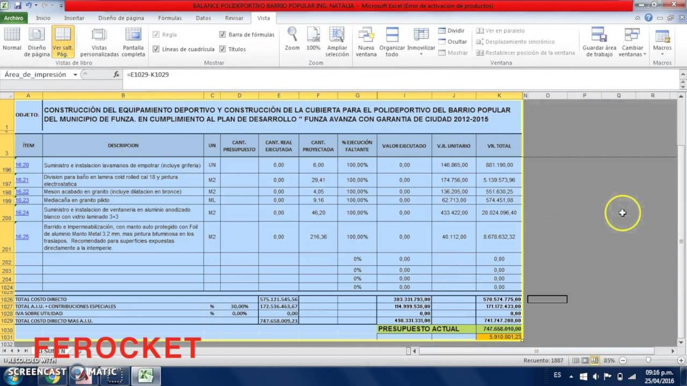
Task: Click the volume speaker icon in system tray
Action: [596, 376]
